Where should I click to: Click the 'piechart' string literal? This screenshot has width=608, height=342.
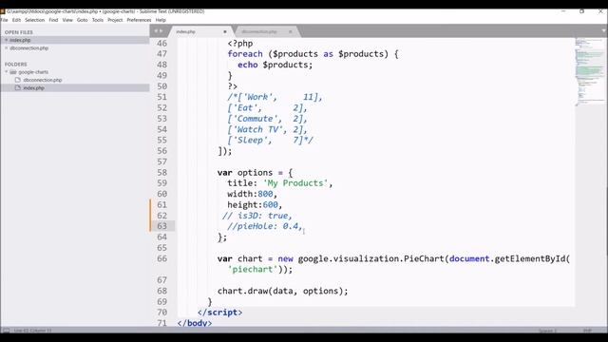pos(253,270)
